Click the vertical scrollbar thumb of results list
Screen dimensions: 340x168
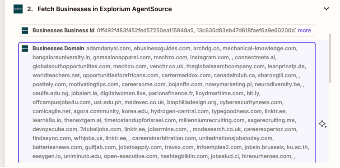click(330, 58)
